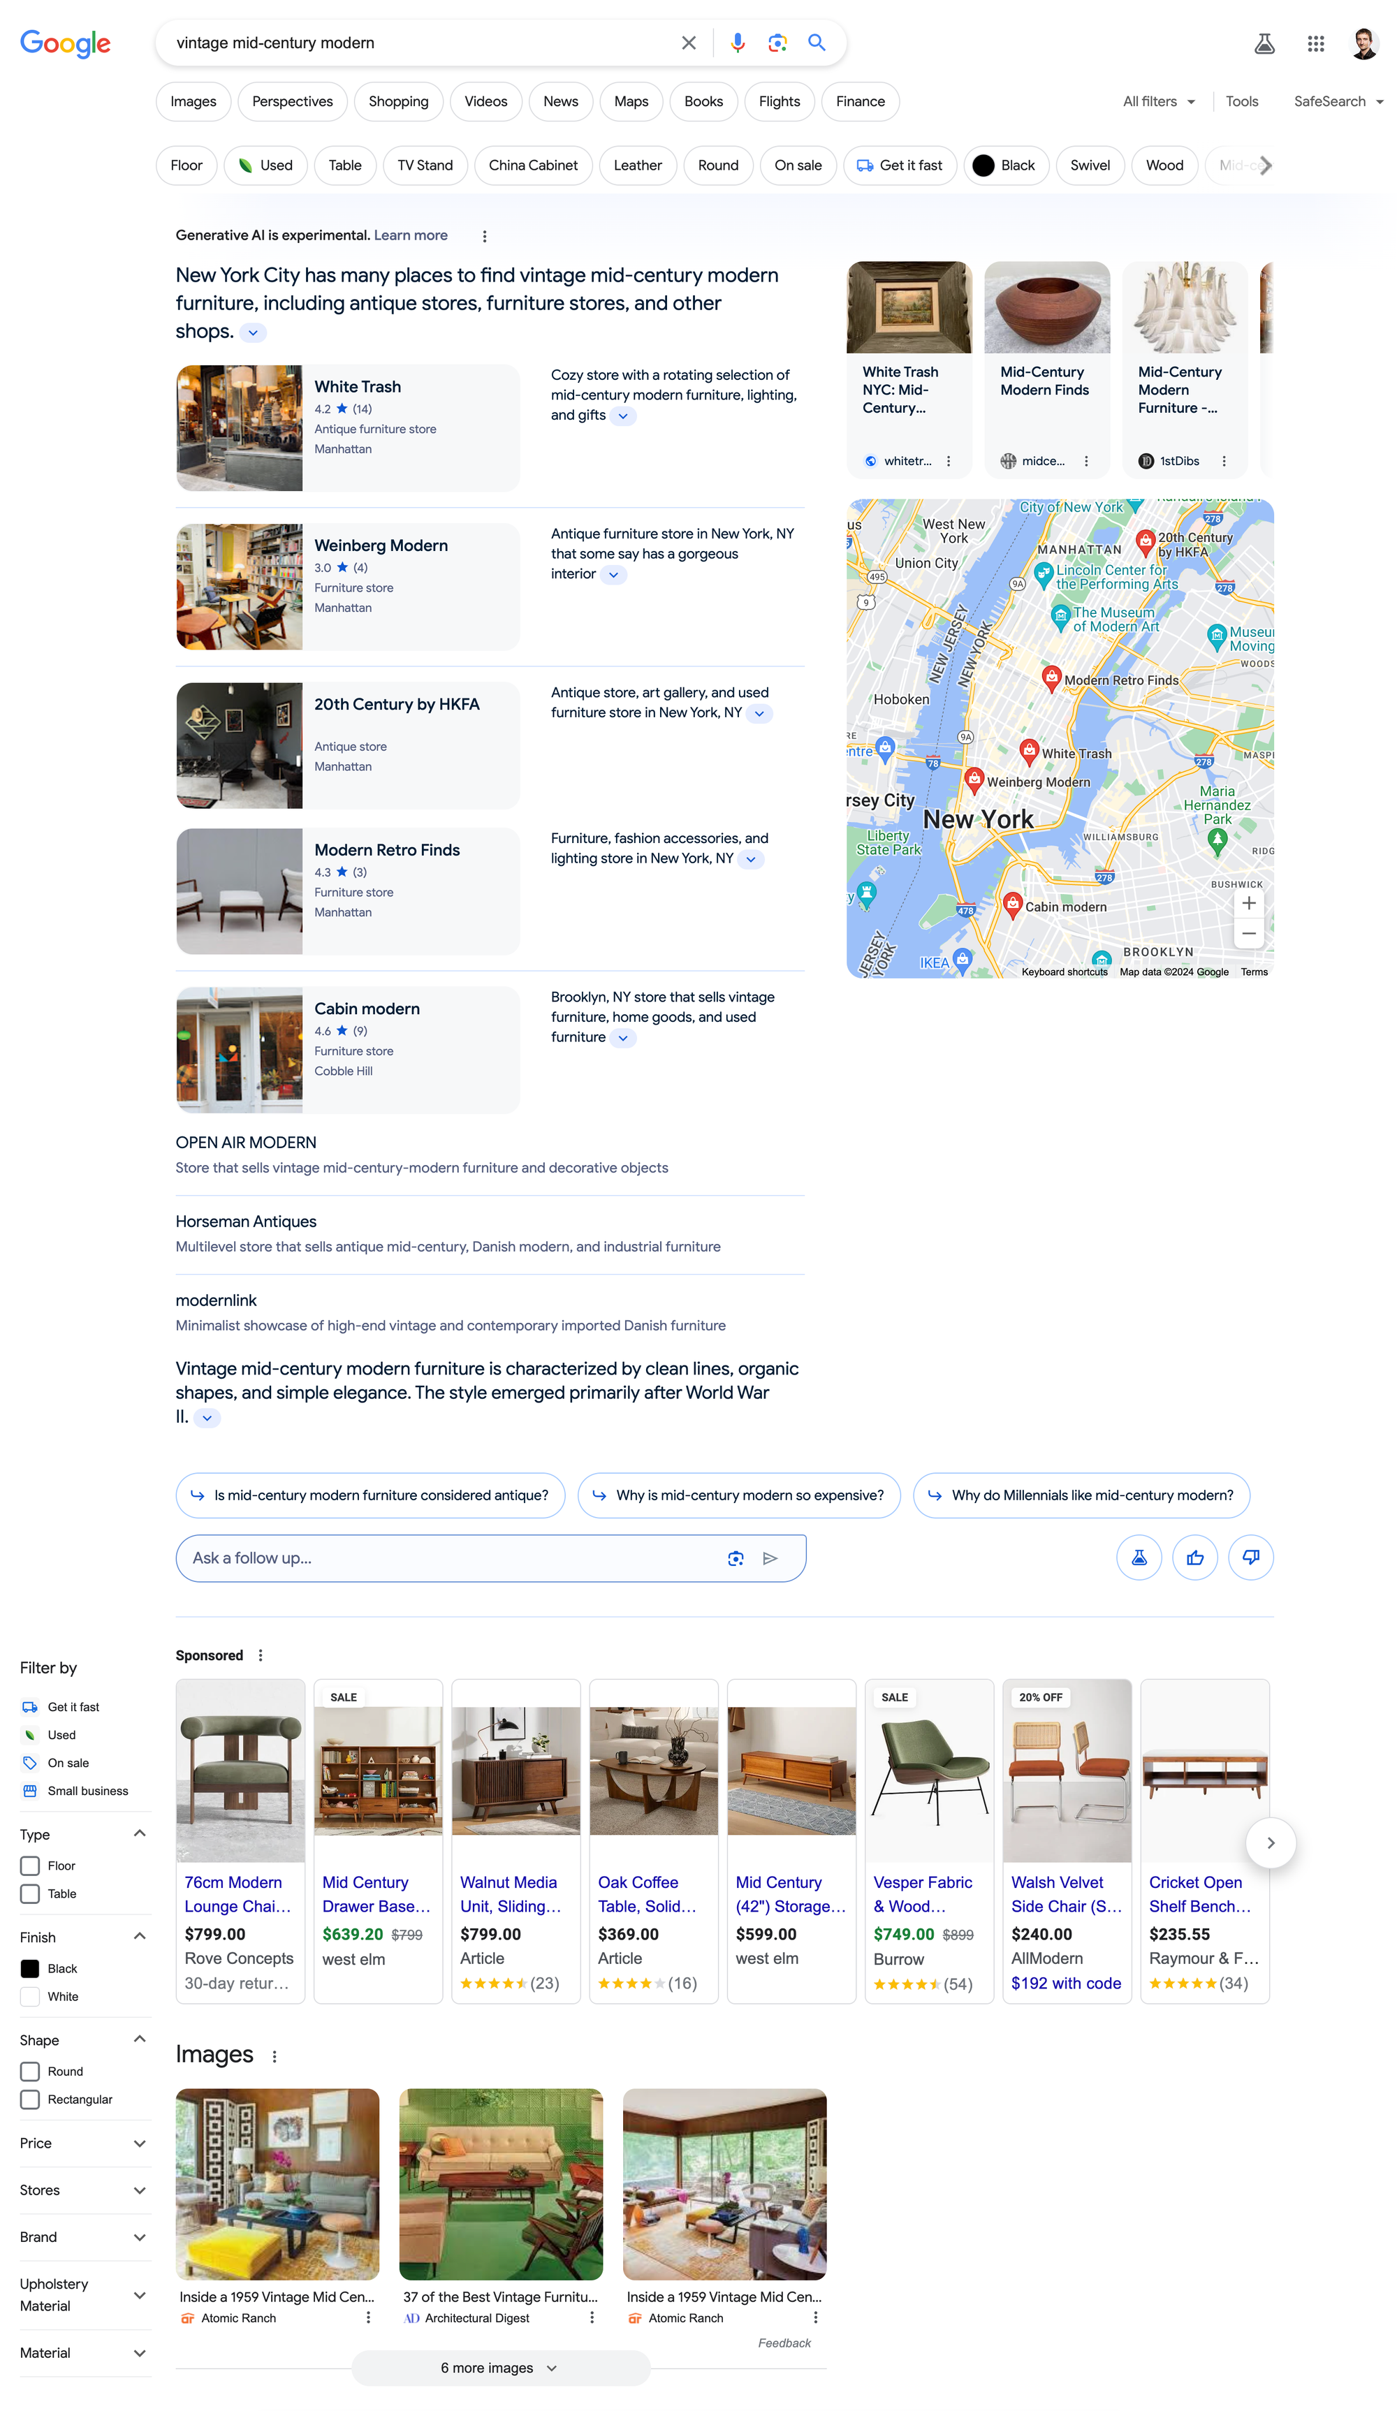Check the Table type checkbox
1397x2411 pixels.
tap(29, 1894)
